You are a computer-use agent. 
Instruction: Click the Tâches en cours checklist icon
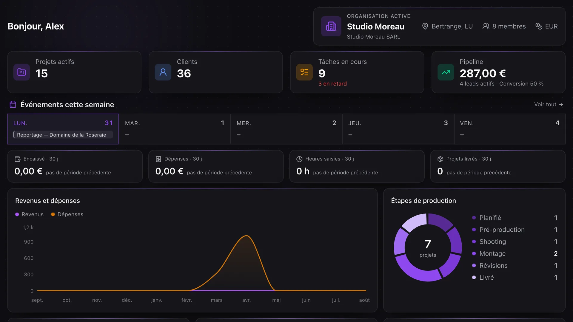click(304, 72)
